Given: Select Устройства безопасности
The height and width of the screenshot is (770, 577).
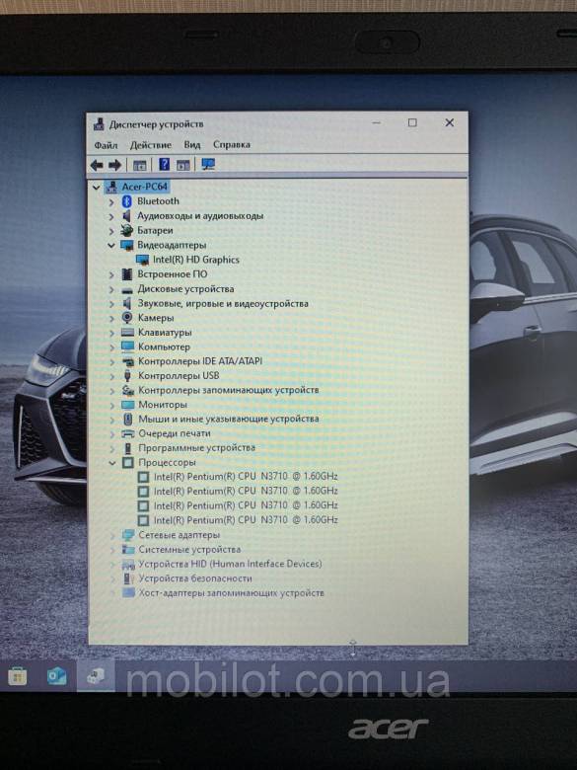Looking at the screenshot, I should click(x=194, y=578).
